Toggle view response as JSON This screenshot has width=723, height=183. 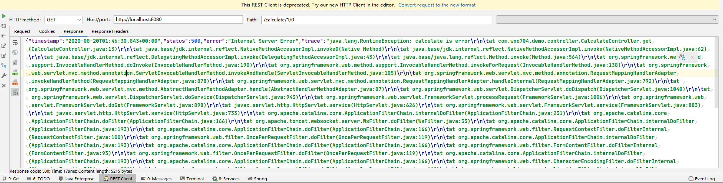[x=15, y=92]
